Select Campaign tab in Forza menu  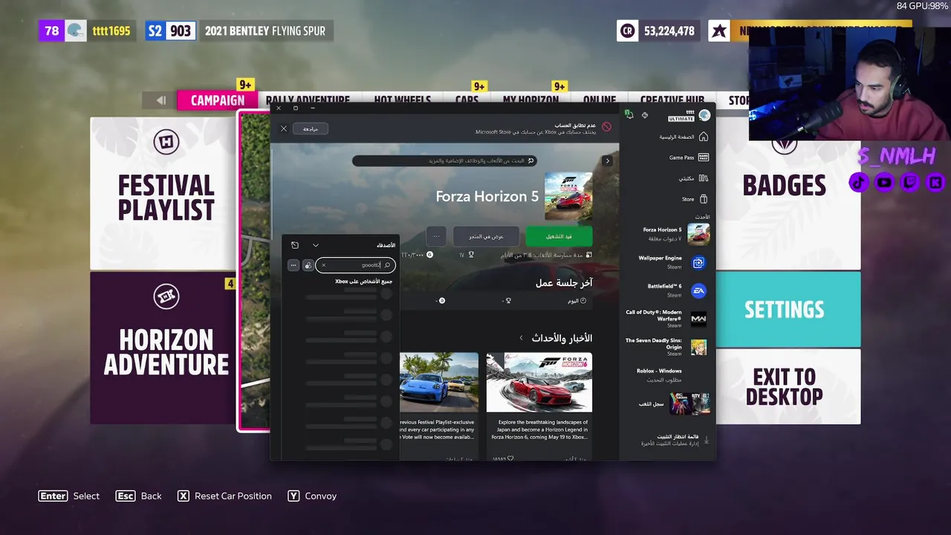pos(217,100)
